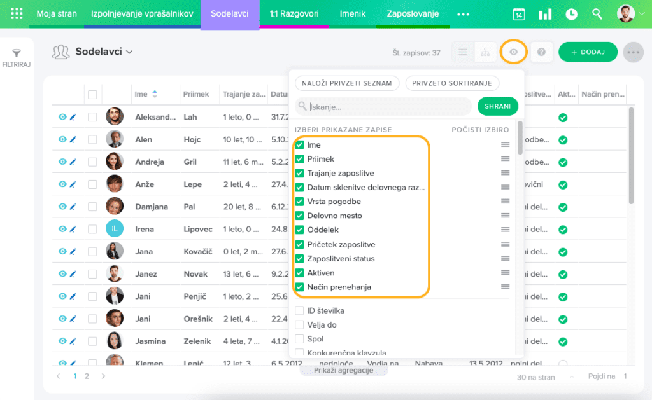Image resolution: width=652 pixels, height=400 pixels.
Task: Click the eye column visibility icon
Action: [x=513, y=52]
